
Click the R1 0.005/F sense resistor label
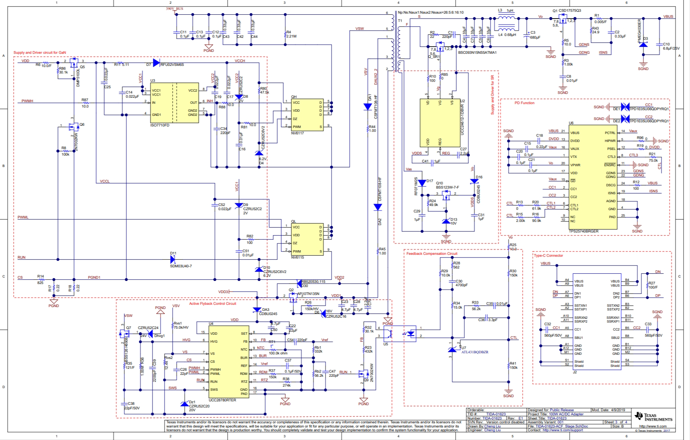point(600,19)
